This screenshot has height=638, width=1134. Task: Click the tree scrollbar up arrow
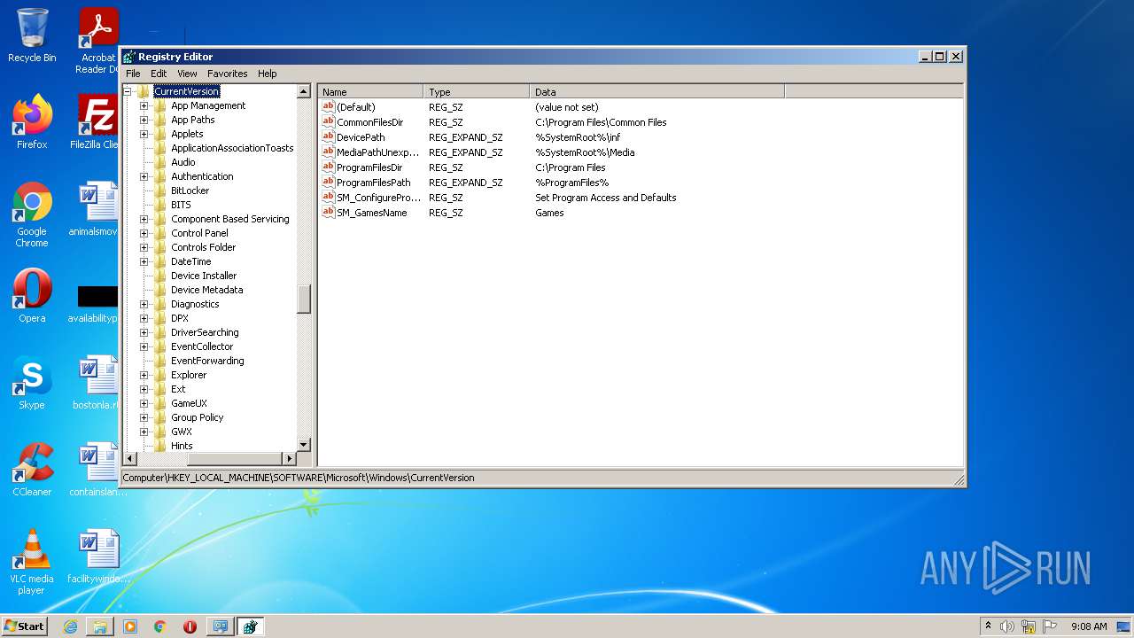click(304, 91)
